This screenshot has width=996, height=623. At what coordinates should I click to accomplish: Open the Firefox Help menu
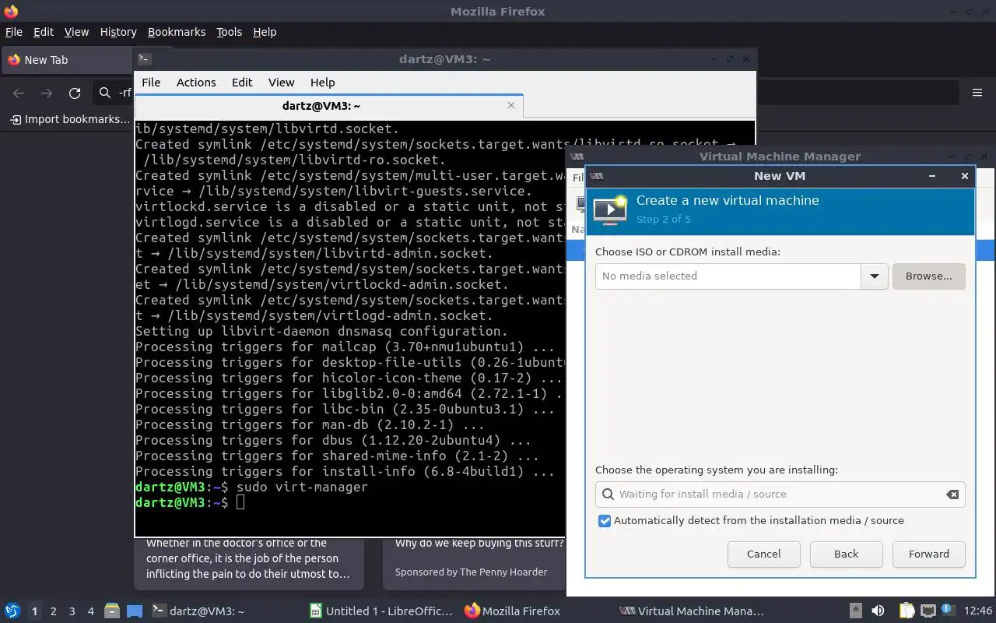pyautogui.click(x=265, y=32)
